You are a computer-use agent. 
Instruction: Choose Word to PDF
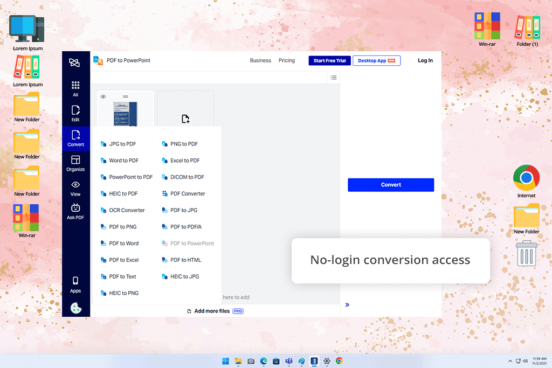click(x=120, y=161)
